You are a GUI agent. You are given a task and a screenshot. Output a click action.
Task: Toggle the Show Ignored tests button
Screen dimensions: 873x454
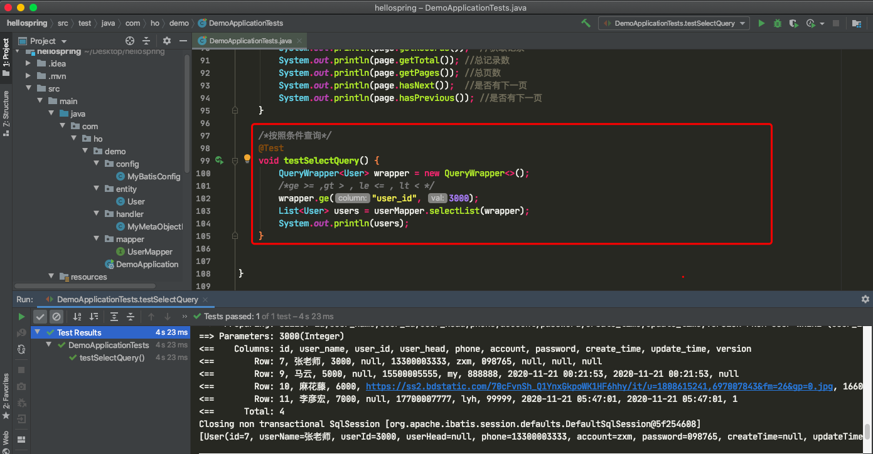tap(56, 317)
